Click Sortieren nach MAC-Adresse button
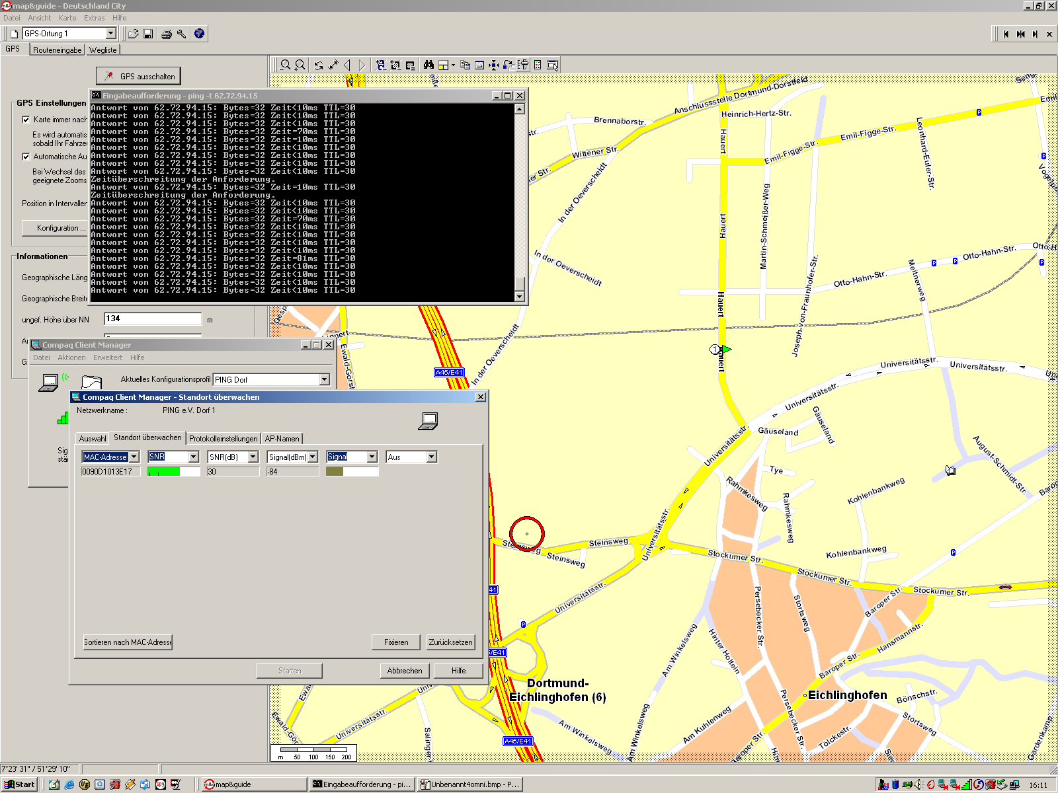 click(128, 642)
